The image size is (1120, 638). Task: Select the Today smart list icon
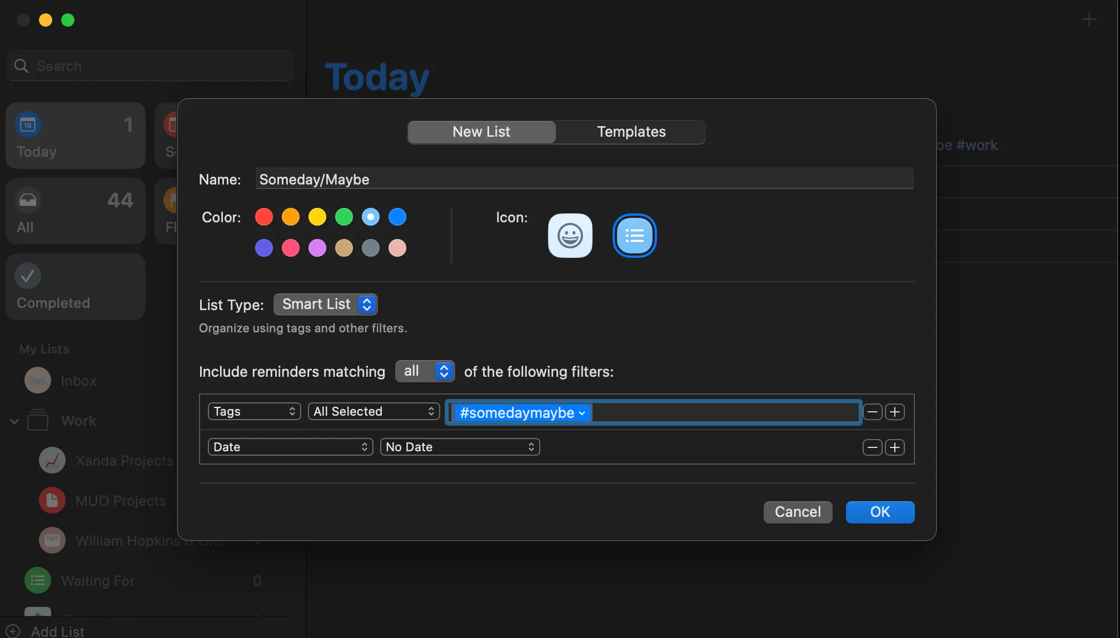point(75,136)
